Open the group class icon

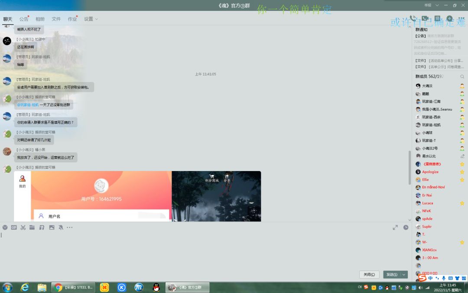point(437,19)
